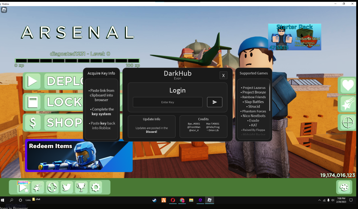Select Project Lazarus in Supported Games
The image size is (358, 209).
pos(254,88)
